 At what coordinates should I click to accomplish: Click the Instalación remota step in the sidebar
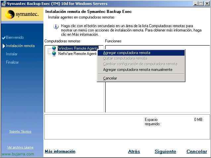tap(20, 46)
